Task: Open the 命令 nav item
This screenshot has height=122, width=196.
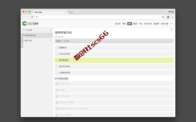Action: coord(141,24)
